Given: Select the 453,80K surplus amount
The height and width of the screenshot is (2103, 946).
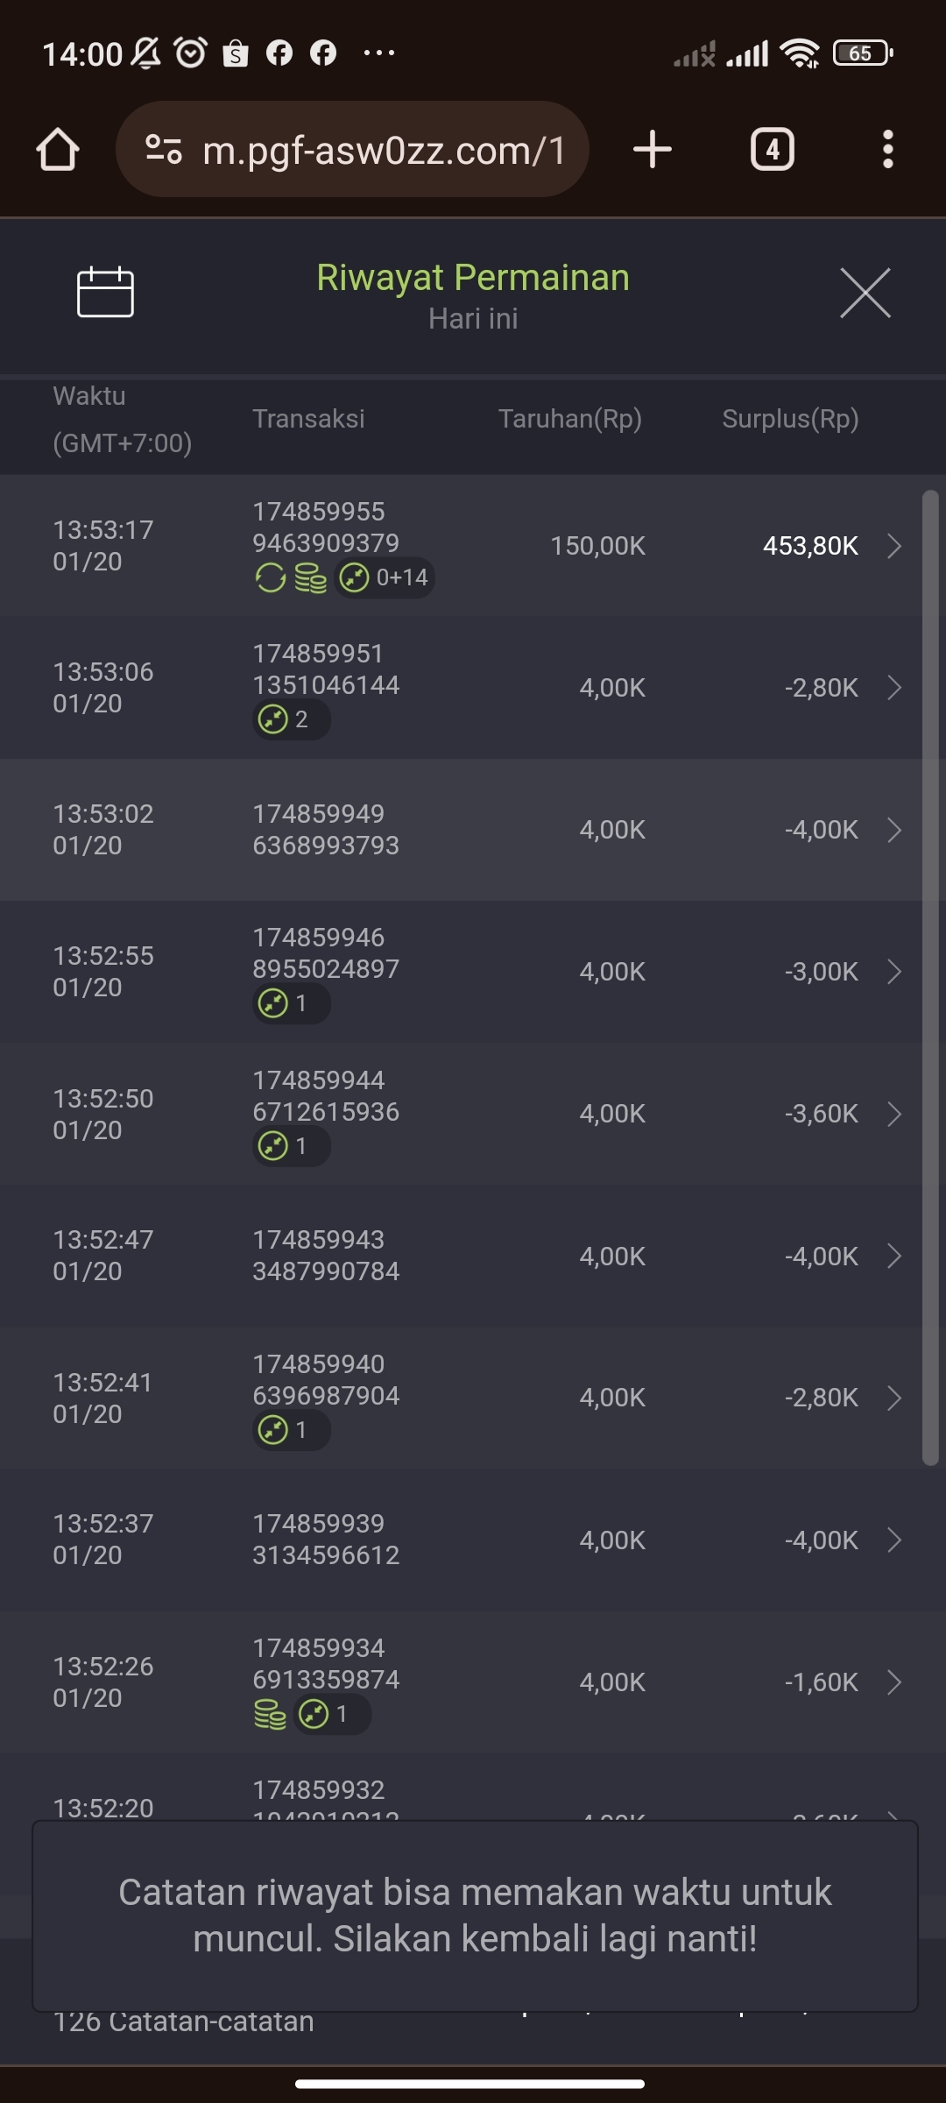Looking at the screenshot, I should (810, 546).
